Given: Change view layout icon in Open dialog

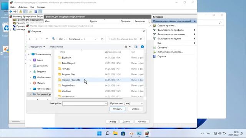Looking at the screenshot, I should click(x=126, y=47).
